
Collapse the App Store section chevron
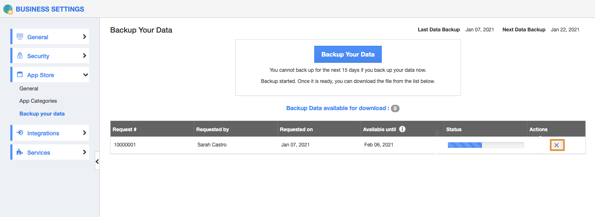click(x=85, y=75)
